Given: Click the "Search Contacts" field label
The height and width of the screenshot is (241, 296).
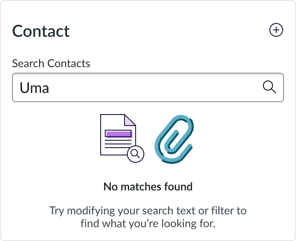Looking at the screenshot, I should pos(51,63).
